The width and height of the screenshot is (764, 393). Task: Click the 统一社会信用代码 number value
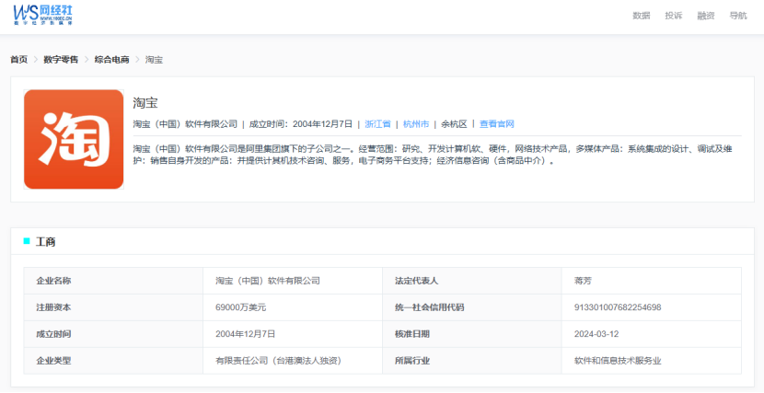point(618,307)
